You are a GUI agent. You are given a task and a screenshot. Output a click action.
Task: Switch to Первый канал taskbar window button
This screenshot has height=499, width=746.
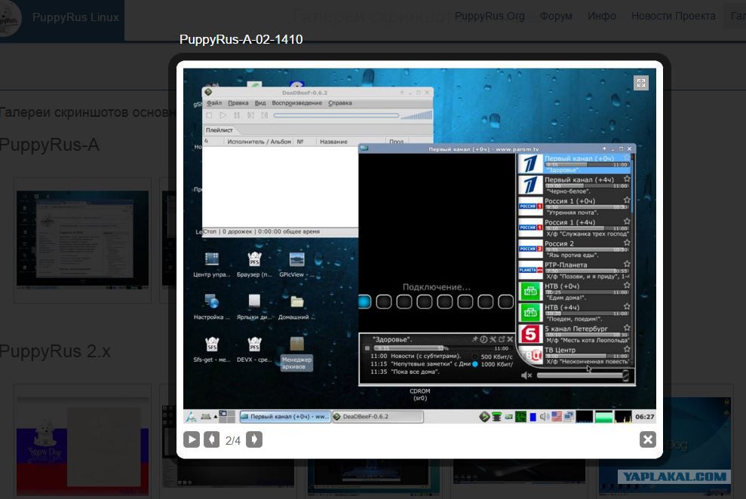click(x=284, y=417)
